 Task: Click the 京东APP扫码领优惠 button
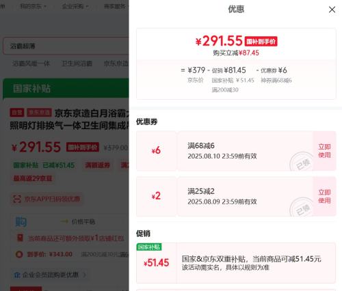click(47, 199)
